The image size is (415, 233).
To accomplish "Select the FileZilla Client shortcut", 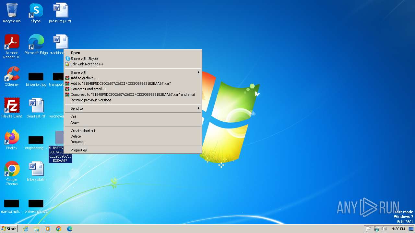I will click(x=12, y=108).
